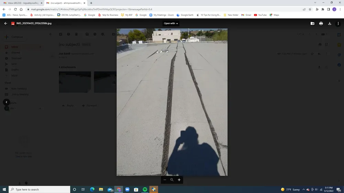Image resolution: width=344 pixels, height=193 pixels.
Task: Open Spotify from taskbar
Action: click(145, 190)
